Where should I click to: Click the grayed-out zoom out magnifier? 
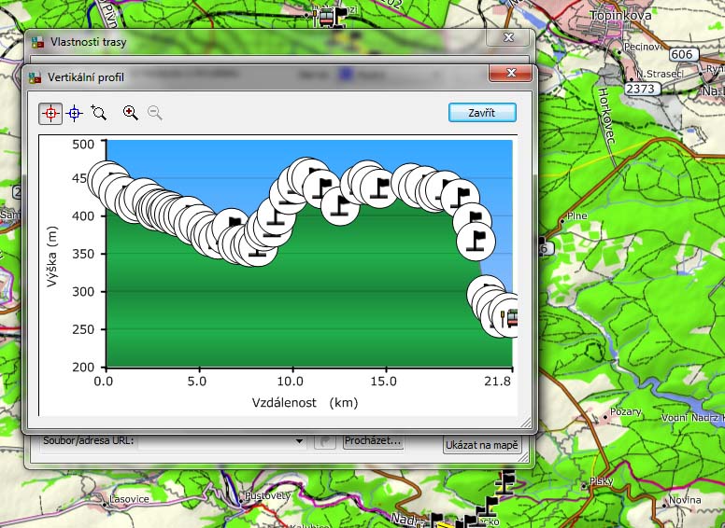(155, 113)
